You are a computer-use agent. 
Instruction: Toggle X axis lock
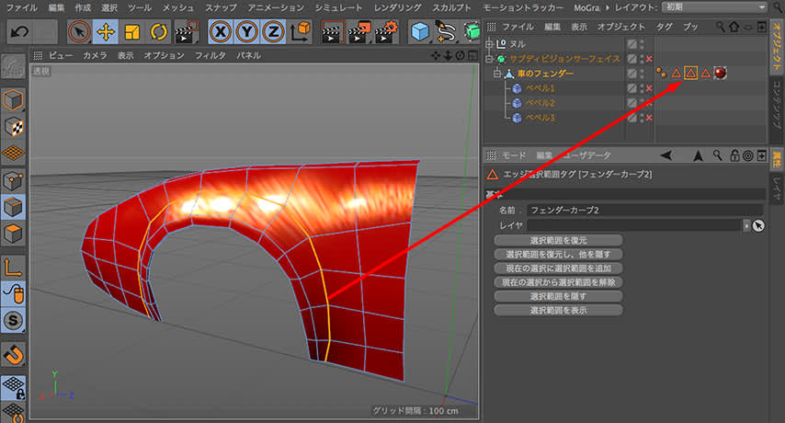[x=222, y=33]
